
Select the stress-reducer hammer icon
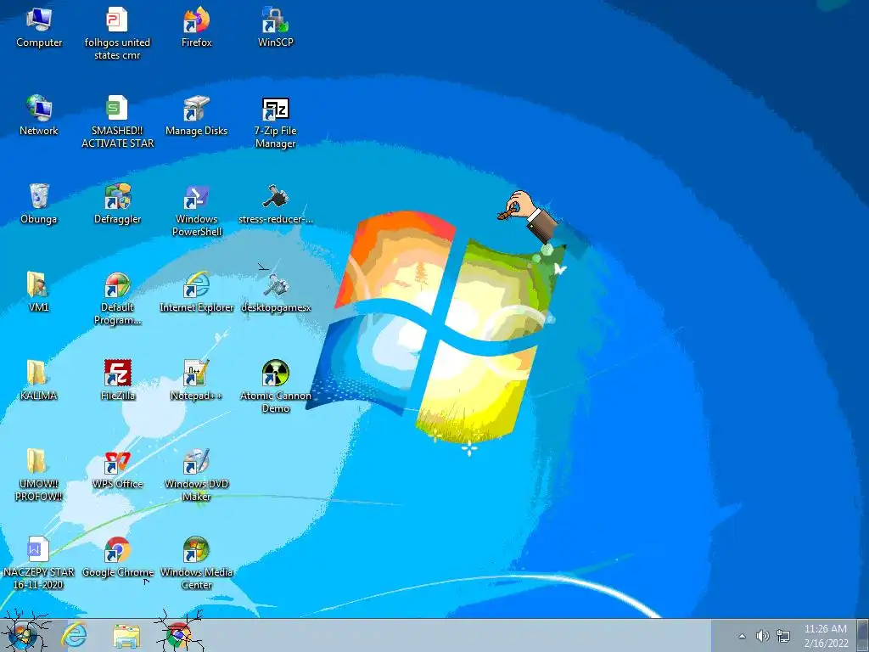276,204
